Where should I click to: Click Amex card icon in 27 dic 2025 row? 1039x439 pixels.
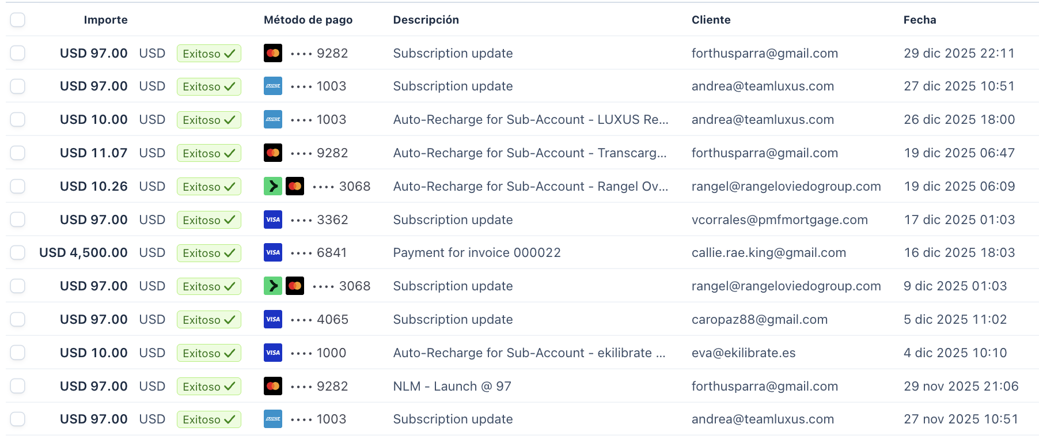(273, 86)
